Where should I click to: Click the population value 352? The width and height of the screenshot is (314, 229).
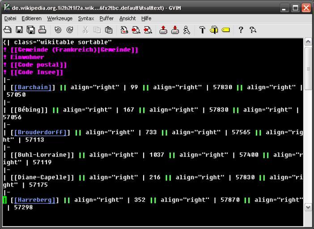coord(140,200)
